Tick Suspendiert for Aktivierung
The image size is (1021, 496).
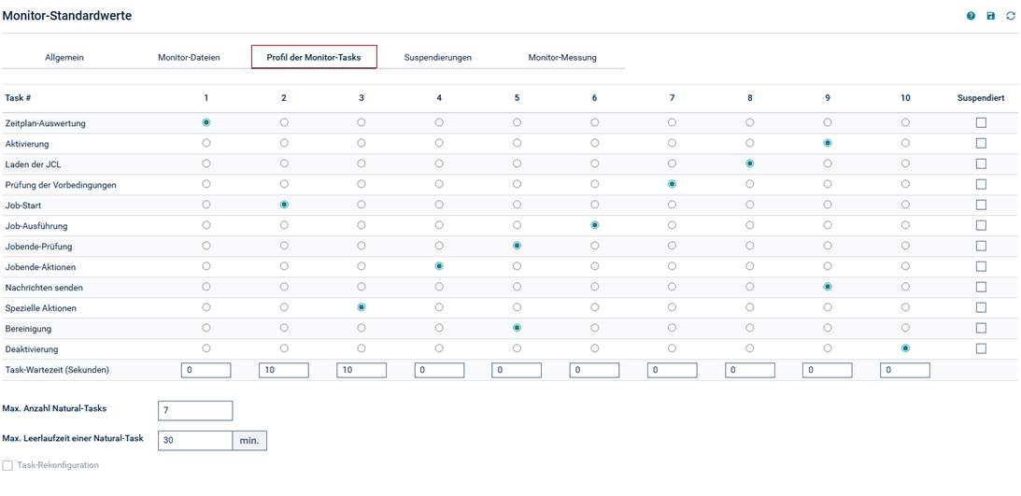pyautogui.click(x=981, y=143)
